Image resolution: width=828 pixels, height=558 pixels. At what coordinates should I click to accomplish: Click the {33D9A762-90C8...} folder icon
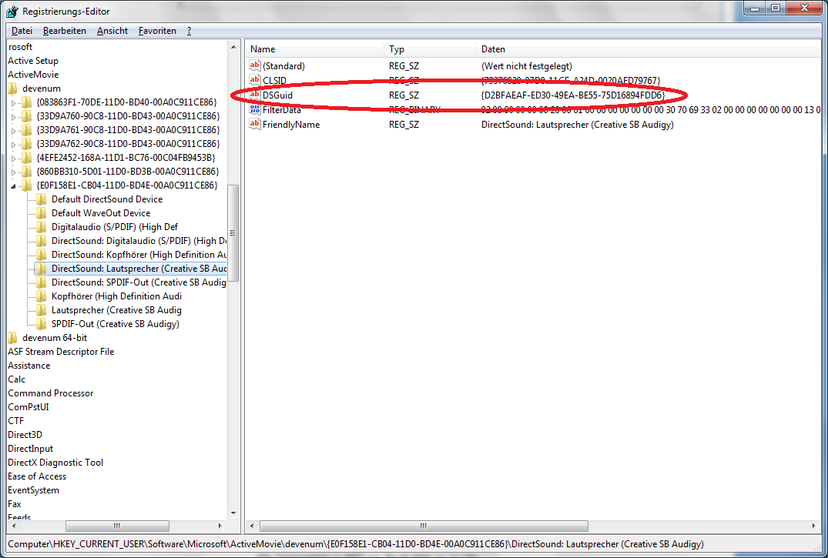coord(26,144)
